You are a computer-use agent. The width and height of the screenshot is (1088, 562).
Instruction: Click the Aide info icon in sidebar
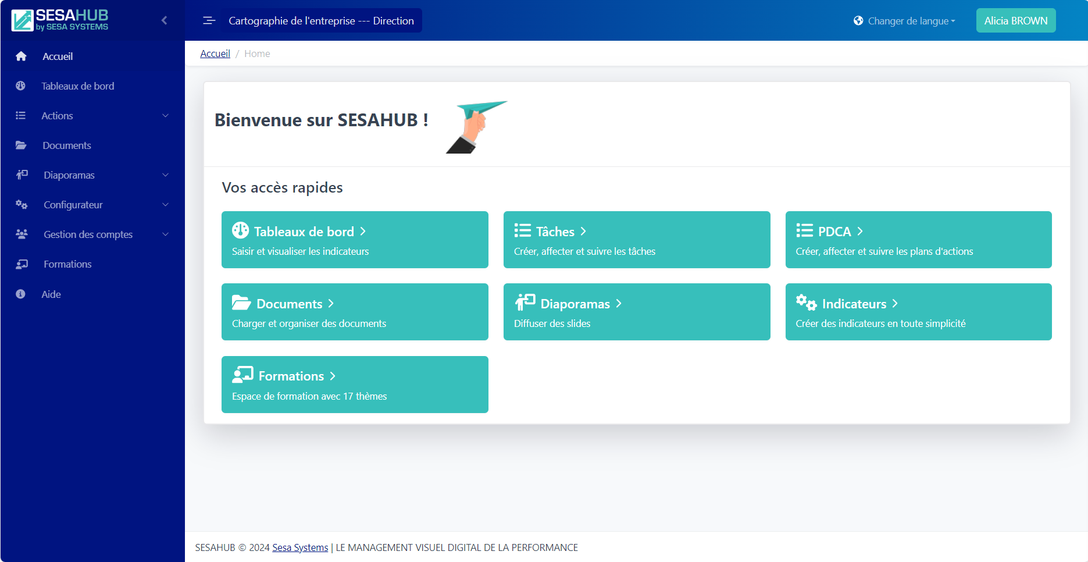[x=20, y=294]
